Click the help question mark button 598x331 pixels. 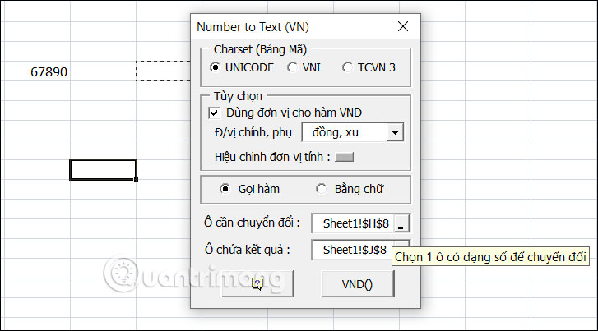tap(257, 284)
